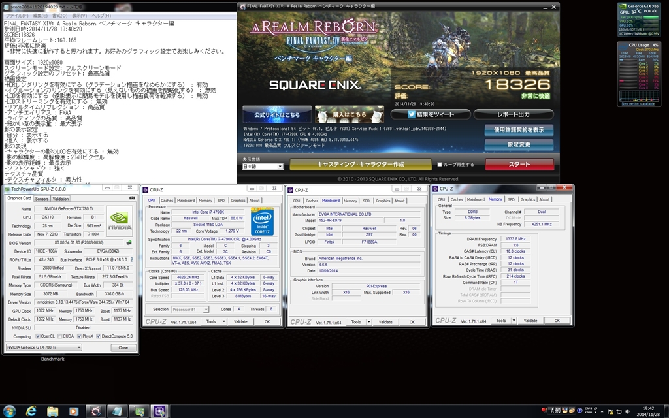
Task: Click the レポート出力 button
Action: [514, 114]
